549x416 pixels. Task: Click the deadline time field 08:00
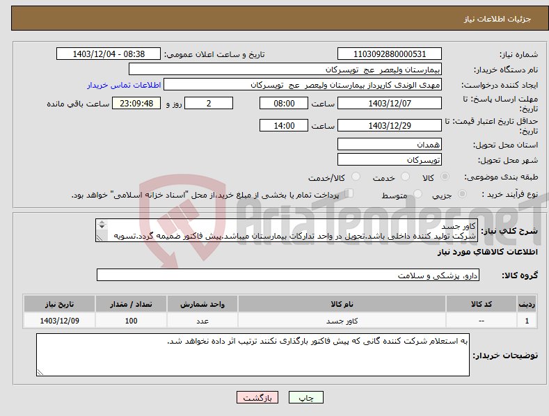284,103
